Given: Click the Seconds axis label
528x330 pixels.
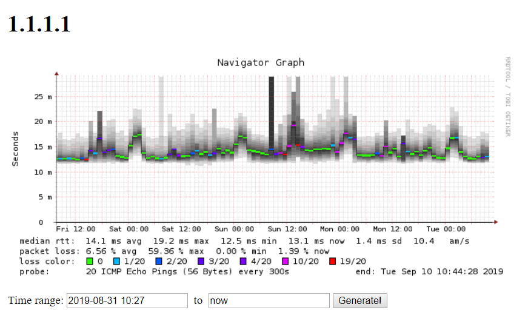Looking at the screenshot, I should 15,149.
